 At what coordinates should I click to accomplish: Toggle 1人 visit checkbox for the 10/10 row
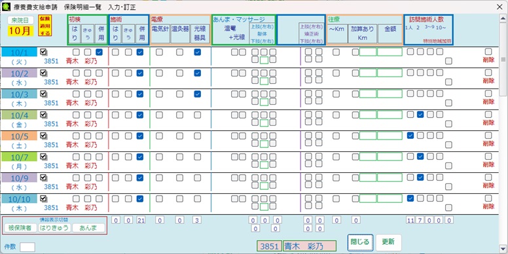tap(410, 198)
